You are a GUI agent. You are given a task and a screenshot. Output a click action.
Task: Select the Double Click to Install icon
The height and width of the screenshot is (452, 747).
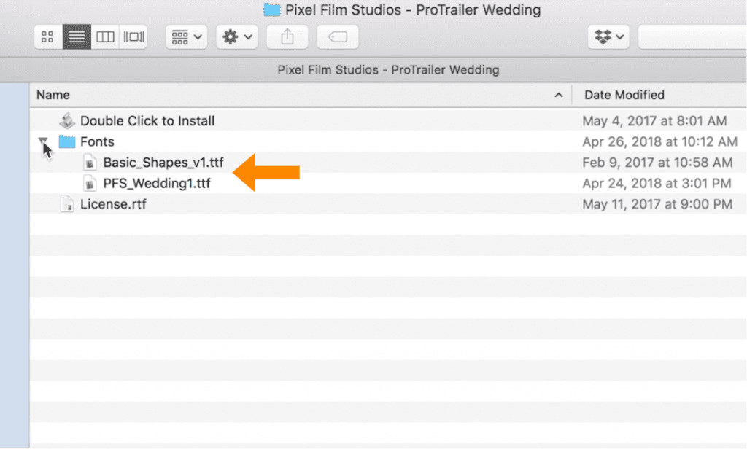coord(67,120)
